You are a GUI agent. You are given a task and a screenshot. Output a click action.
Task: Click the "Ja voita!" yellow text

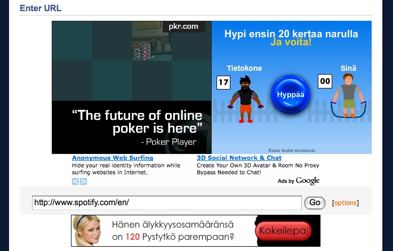click(291, 42)
